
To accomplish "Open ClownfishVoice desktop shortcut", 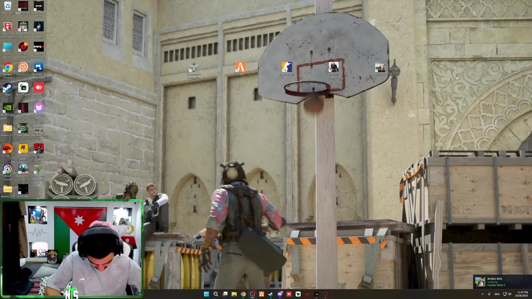I will point(23,70).
